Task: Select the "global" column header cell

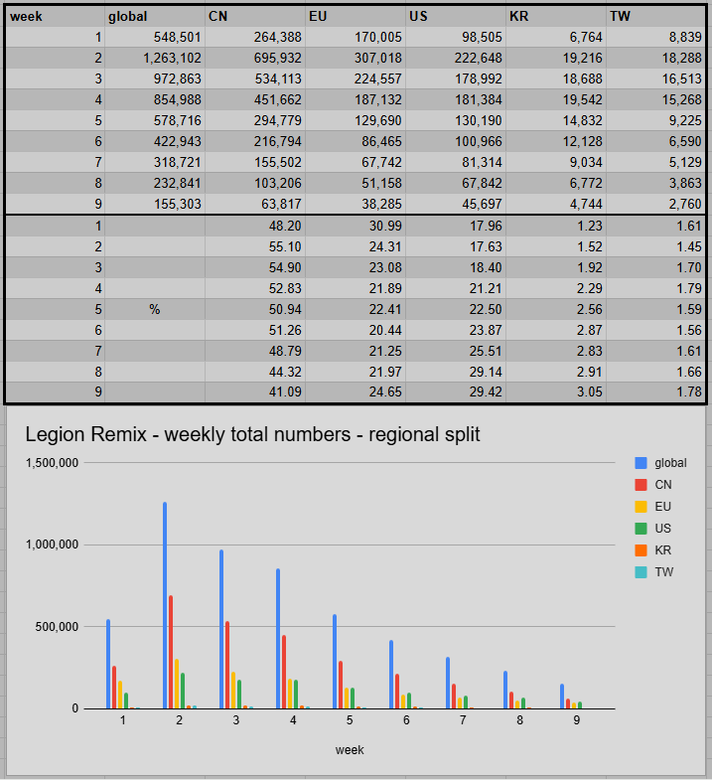Action: coord(155,16)
